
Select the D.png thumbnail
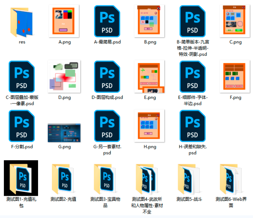click(x=64, y=77)
